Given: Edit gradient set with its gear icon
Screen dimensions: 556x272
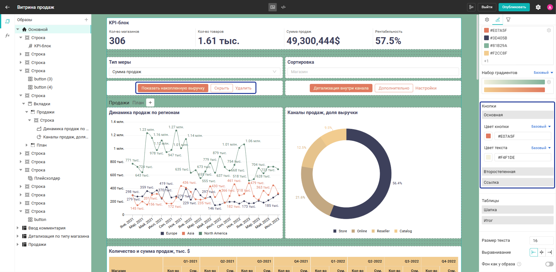Looking at the screenshot, I should coord(549,82).
